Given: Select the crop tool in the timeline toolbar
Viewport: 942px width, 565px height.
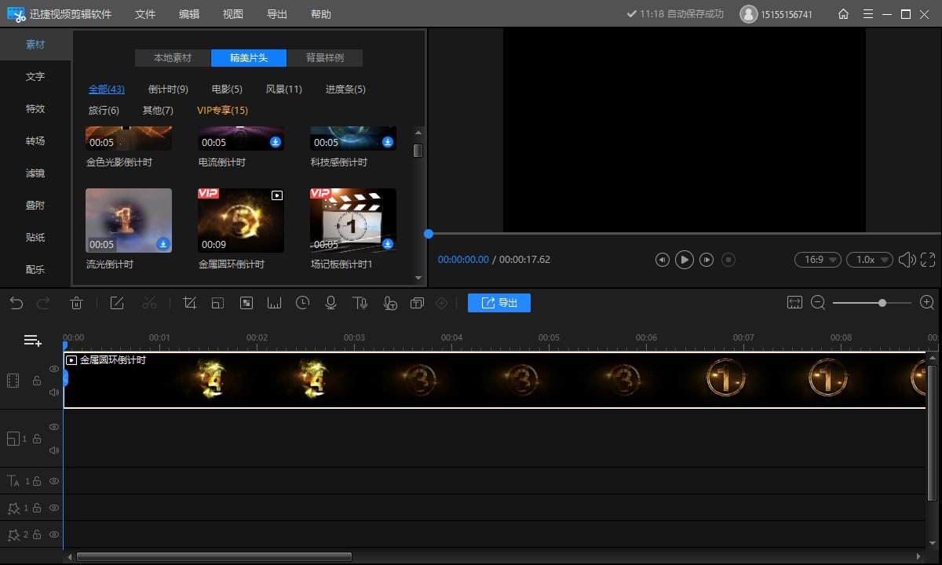Looking at the screenshot, I should click(x=189, y=302).
